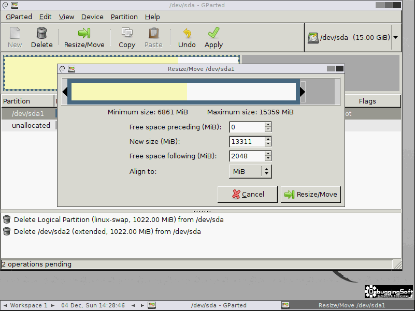Decrease Free space preceding value

click(x=268, y=129)
